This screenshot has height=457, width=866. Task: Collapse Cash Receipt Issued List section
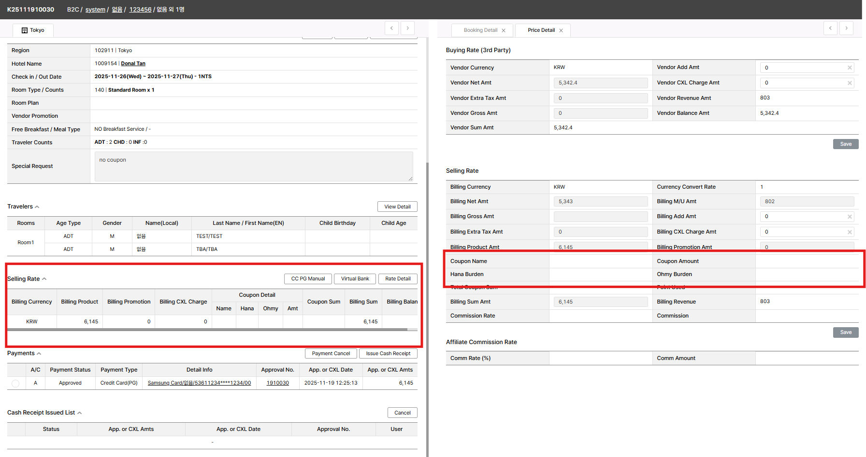80,413
